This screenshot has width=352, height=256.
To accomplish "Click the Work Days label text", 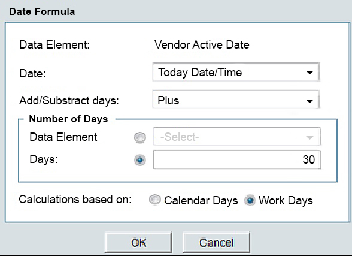I will tap(286, 200).
